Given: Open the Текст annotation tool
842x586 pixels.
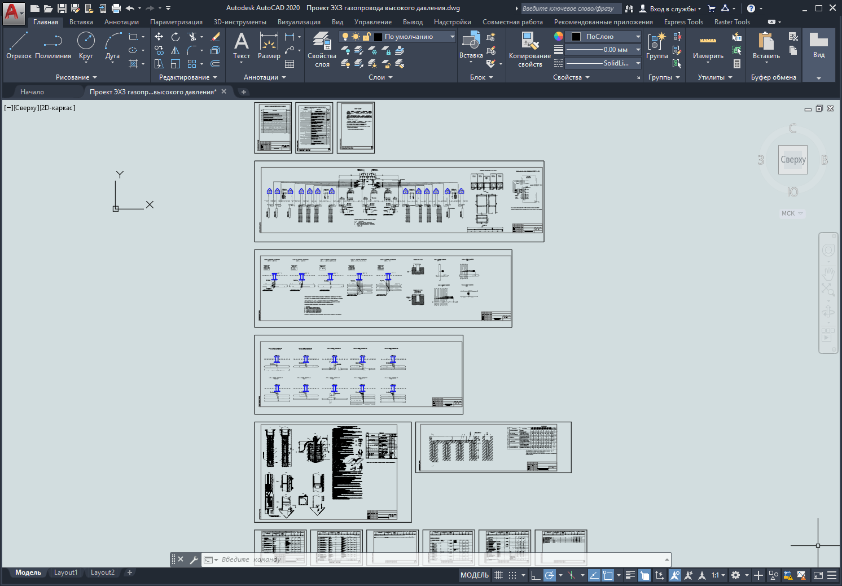Looking at the screenshot, I should click(242, 45).
